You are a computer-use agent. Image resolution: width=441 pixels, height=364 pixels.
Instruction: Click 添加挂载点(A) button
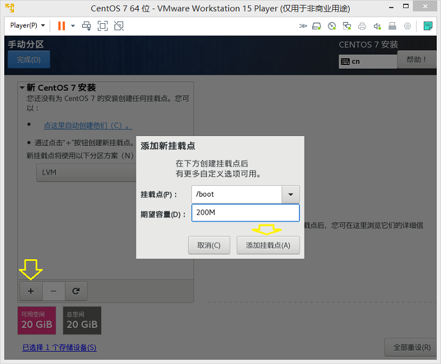(268, 245)
